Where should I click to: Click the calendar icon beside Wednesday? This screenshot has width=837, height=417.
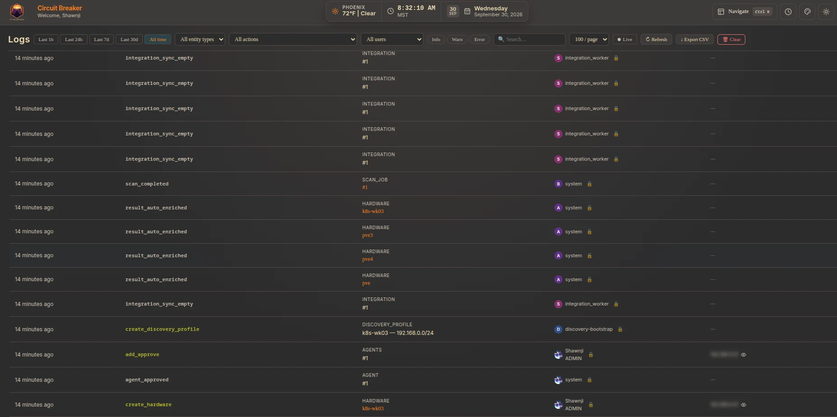467,11
